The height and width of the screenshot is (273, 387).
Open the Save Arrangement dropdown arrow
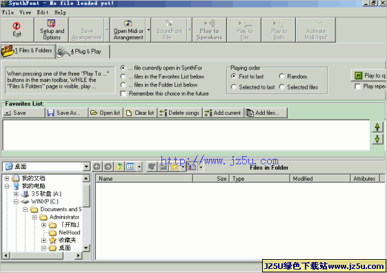(107, 30)
